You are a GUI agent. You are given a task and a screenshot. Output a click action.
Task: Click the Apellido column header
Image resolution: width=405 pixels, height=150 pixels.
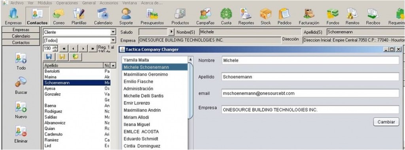[x=73, y=66]
